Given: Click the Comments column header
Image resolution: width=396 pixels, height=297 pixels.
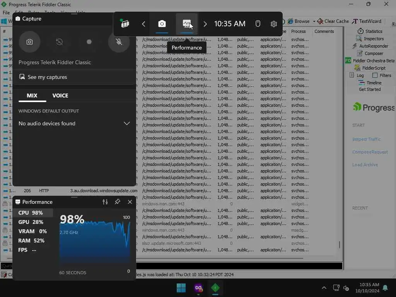Looking at the screenshot, I should (324, 31).
